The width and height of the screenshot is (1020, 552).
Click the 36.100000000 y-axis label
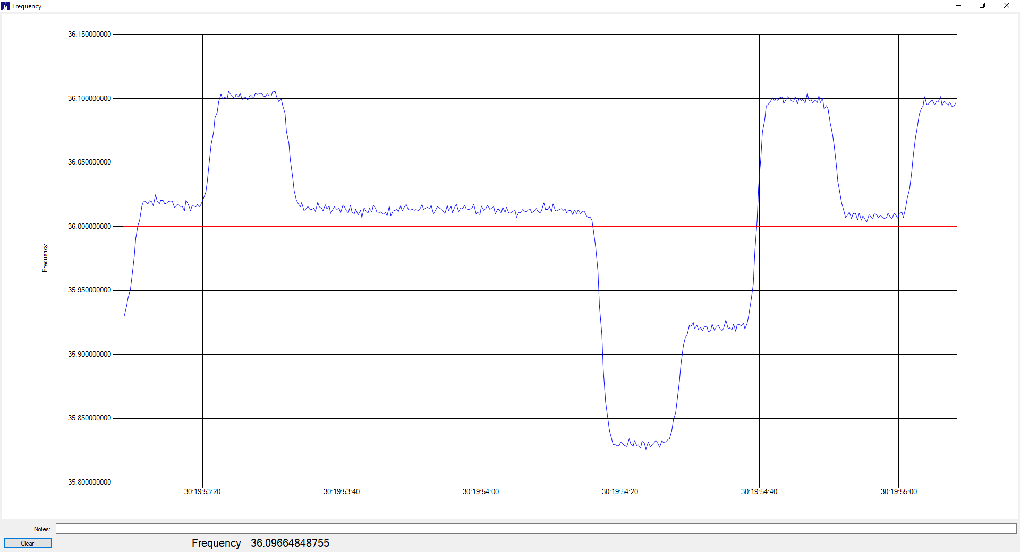coord(89,98)
